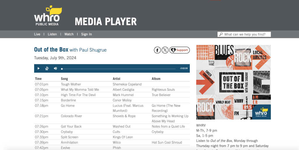
Task: Open the Watch menu item
Action: 69,34
